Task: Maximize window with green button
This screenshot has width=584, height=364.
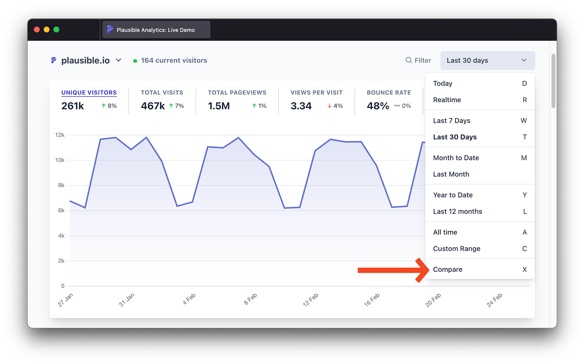Action: [x=57, y=30]
